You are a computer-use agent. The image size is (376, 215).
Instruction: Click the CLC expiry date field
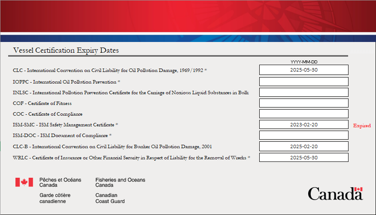[303, 70]
